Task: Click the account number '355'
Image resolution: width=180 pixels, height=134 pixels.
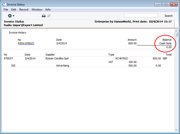Action: coord(13,66)
